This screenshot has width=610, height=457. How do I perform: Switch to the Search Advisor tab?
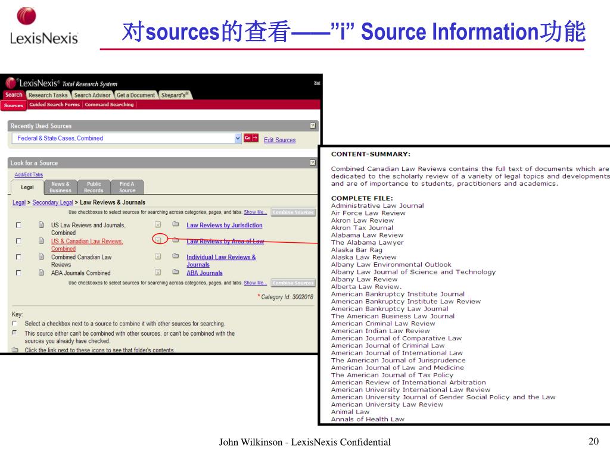click(92, 95)
